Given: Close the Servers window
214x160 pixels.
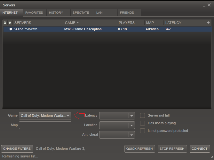Looking at the screenshot, I should pos(210,5).
